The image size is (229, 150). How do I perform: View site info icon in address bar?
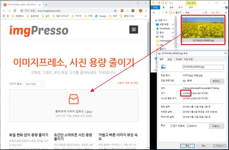[22, 11]
